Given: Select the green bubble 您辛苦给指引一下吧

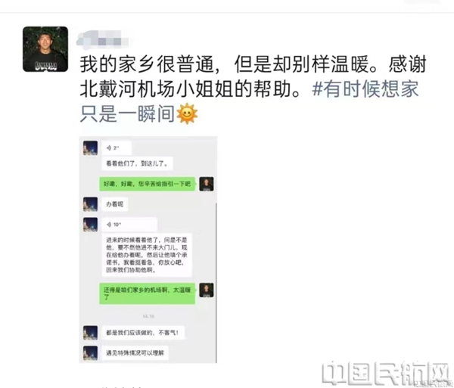Looking at the screenshot, I should point(148,184).
